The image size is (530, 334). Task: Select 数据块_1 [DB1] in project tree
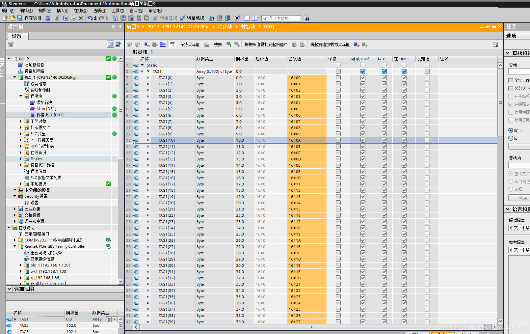tap(50, 115)
